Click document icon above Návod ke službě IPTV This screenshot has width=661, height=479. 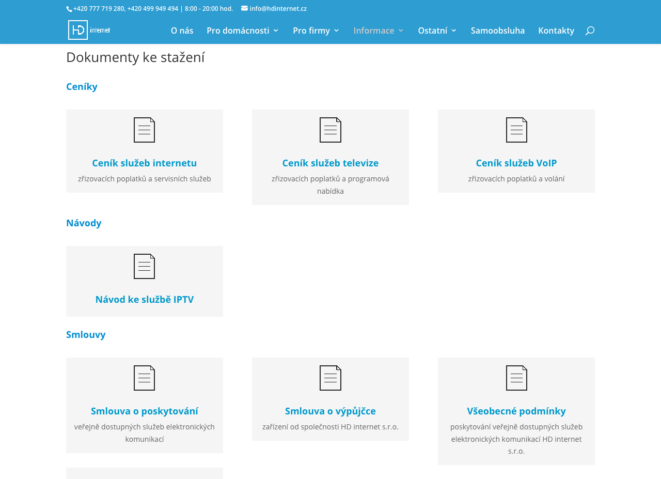pos(145,266)
